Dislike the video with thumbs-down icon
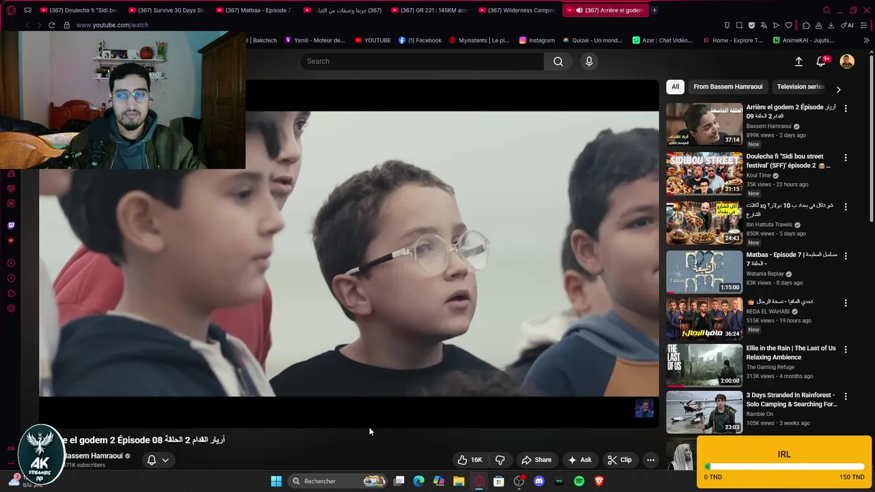This screenshot has width=875, height=492. click(500, 460)
